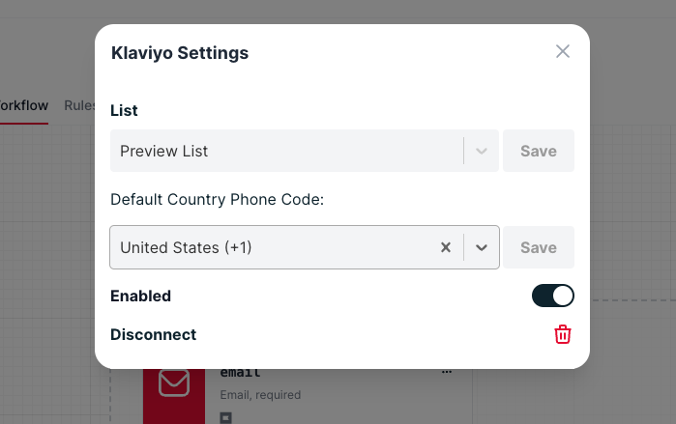The image size is (676, 424).
Task: Switch to the Rules tab
Action: coord(79,105)
